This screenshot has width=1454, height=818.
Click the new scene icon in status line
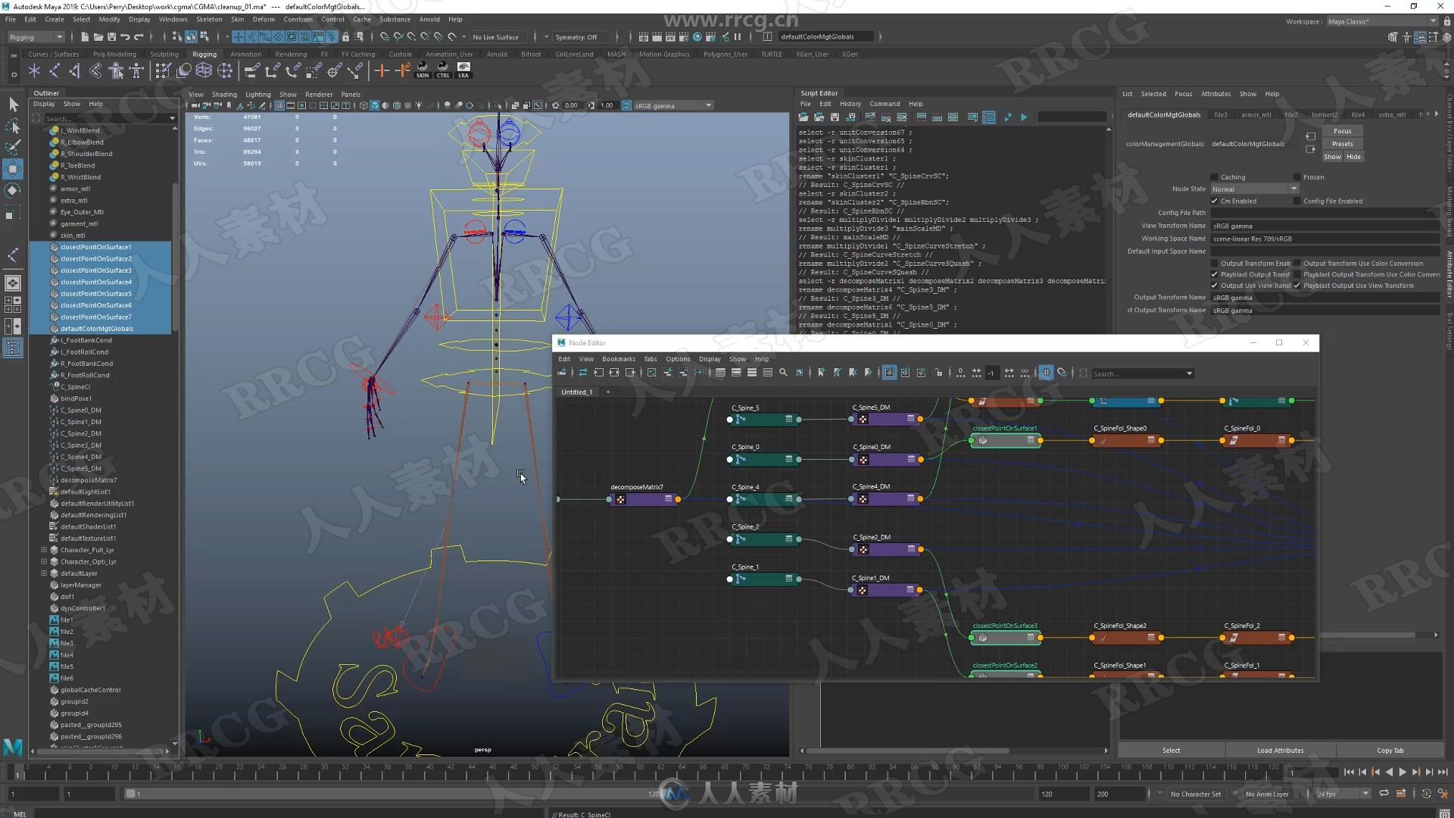85,36
